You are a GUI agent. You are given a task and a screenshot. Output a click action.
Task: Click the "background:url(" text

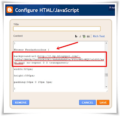pos(26,56)
